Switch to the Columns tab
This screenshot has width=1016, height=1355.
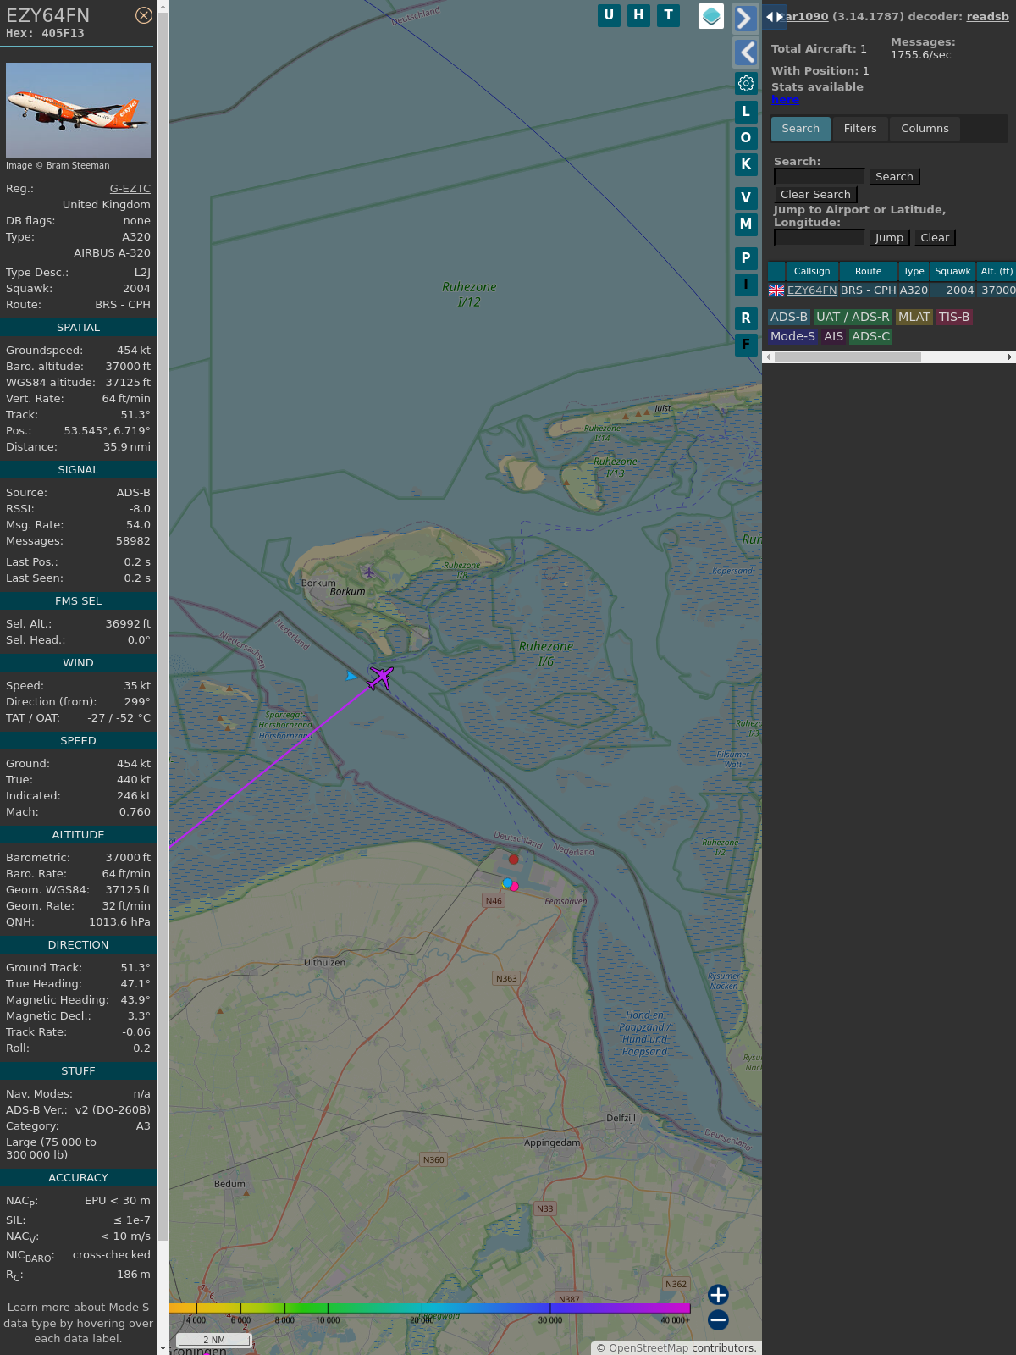tap(925, 129)
